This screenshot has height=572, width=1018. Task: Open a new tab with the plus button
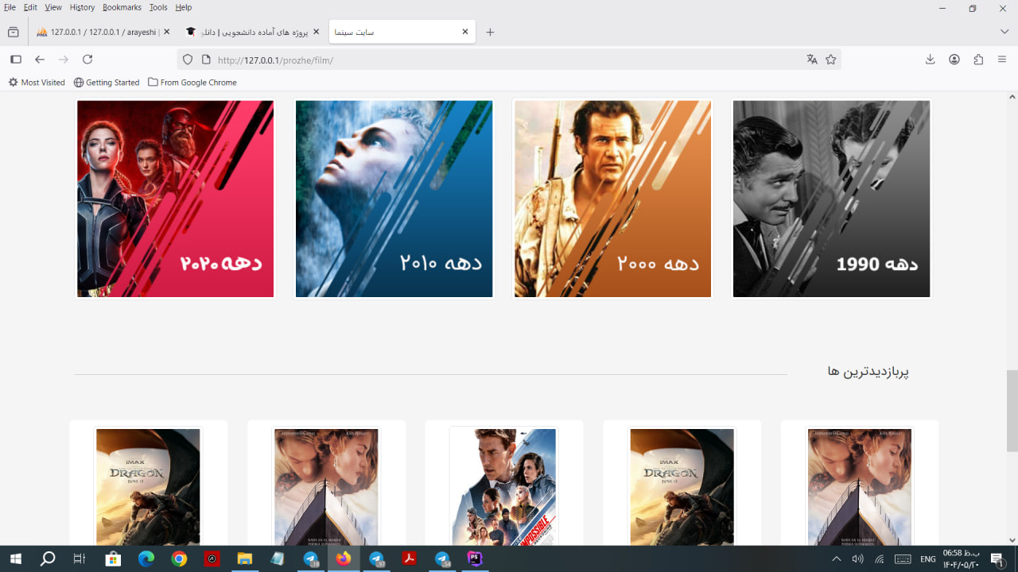pyautogui.click(x=490, y=32)
